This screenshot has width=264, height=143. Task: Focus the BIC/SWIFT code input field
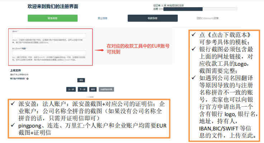coord(49,53)
